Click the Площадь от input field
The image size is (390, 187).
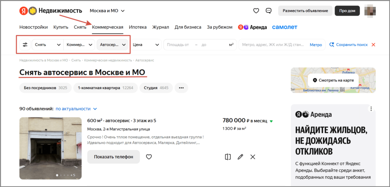click(178, 45)
